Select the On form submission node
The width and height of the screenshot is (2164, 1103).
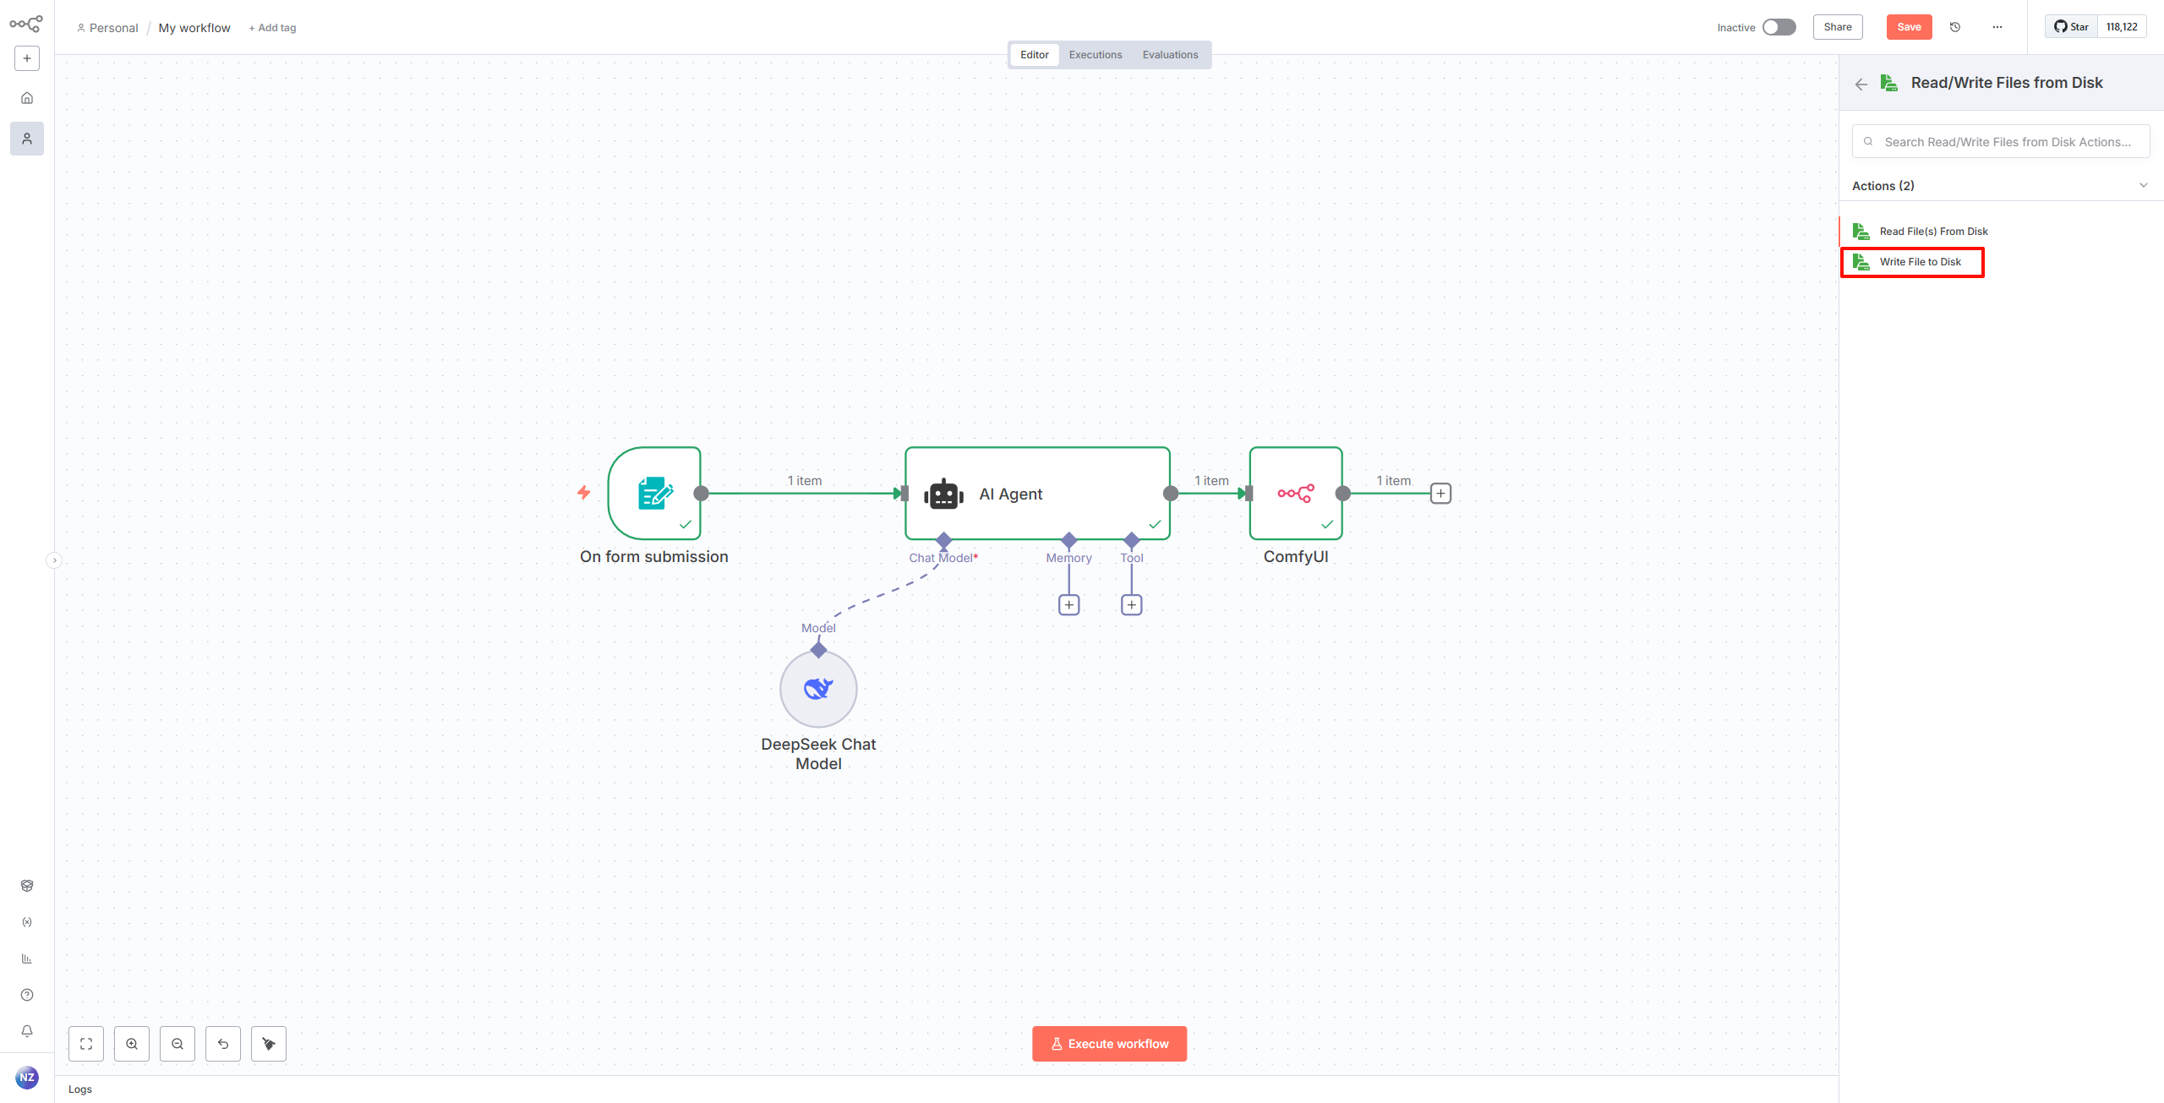click(654, 494)
